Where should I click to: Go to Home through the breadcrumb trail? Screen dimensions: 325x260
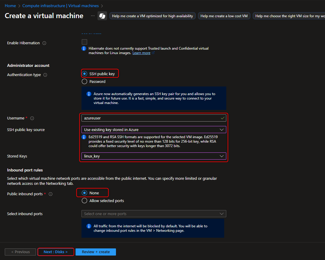tap(10, 5)
